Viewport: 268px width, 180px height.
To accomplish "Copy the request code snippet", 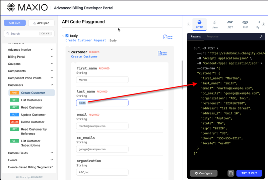I will (231, 173).
